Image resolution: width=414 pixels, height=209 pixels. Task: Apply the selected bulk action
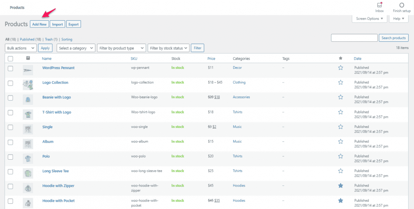pos(45,48)
